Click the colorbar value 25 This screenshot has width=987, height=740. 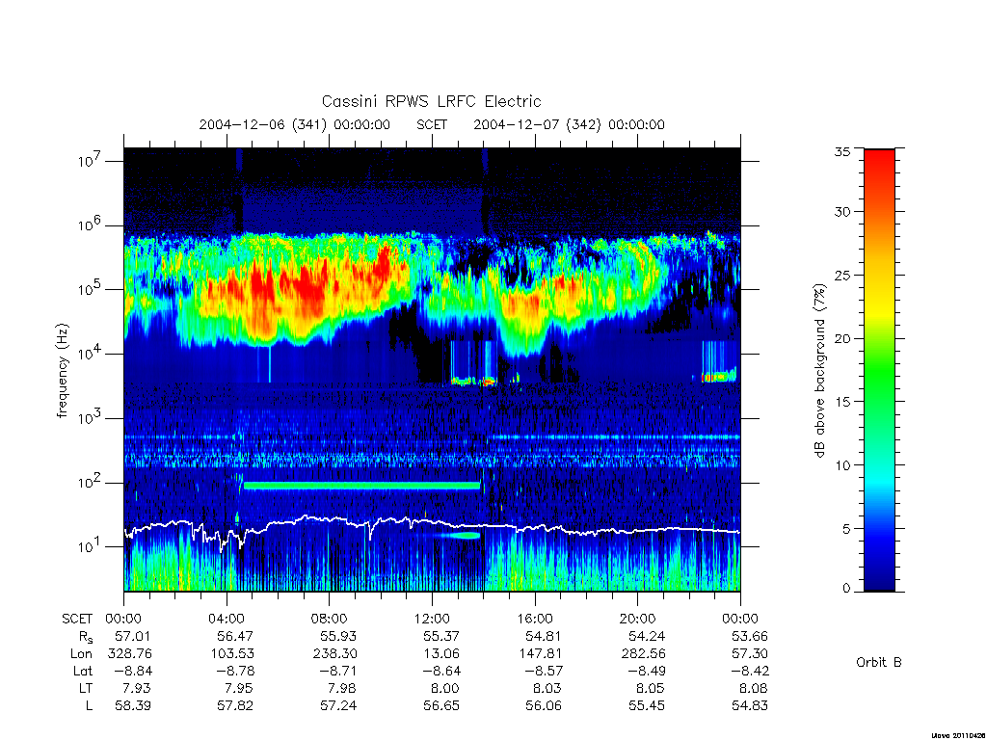pos(842,275)
